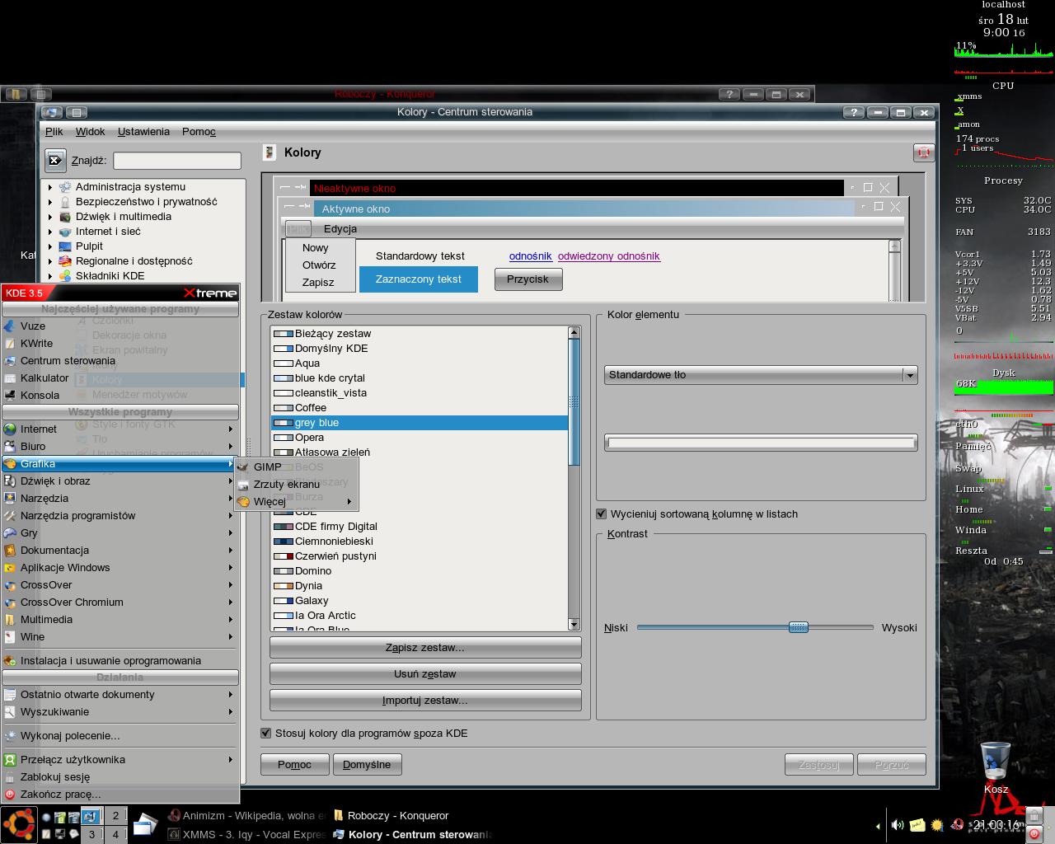Open the Ubuntu K-menu launcher

pyautogui.click(x=19, y=825)
